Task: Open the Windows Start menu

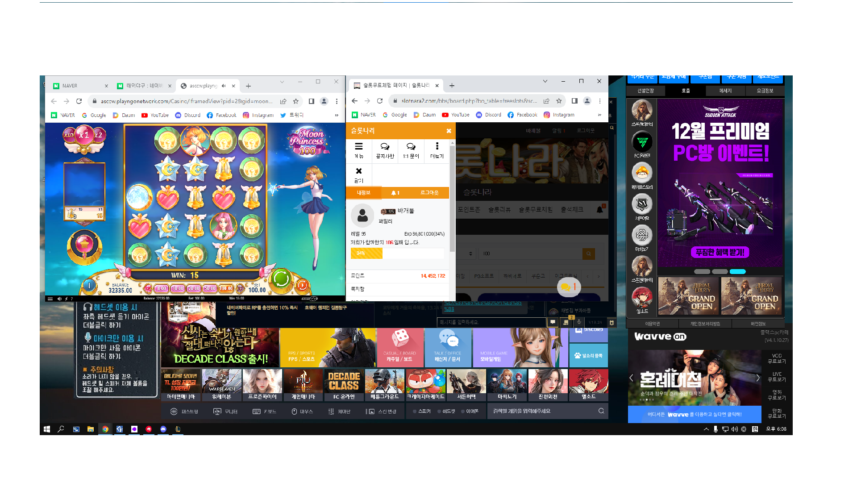Action: coord(47,429)
